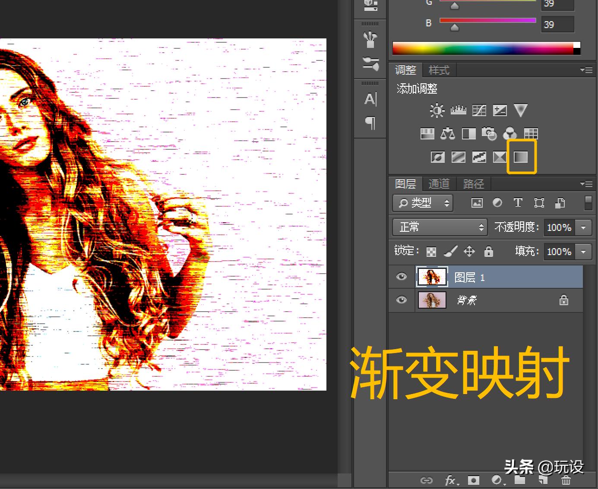Switch to the 调整 tab

[x=405, y=70]
